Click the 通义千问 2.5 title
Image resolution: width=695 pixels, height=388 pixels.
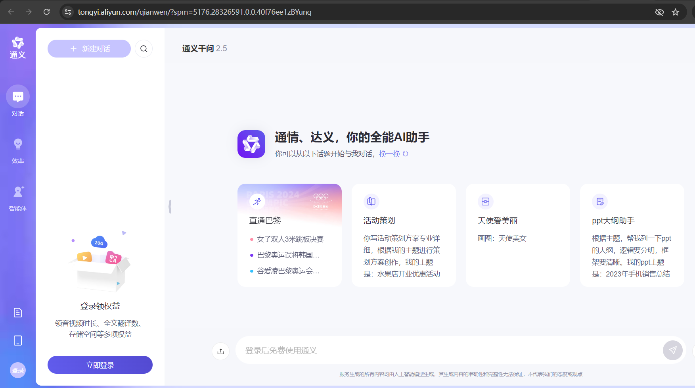tap(205, 48)
